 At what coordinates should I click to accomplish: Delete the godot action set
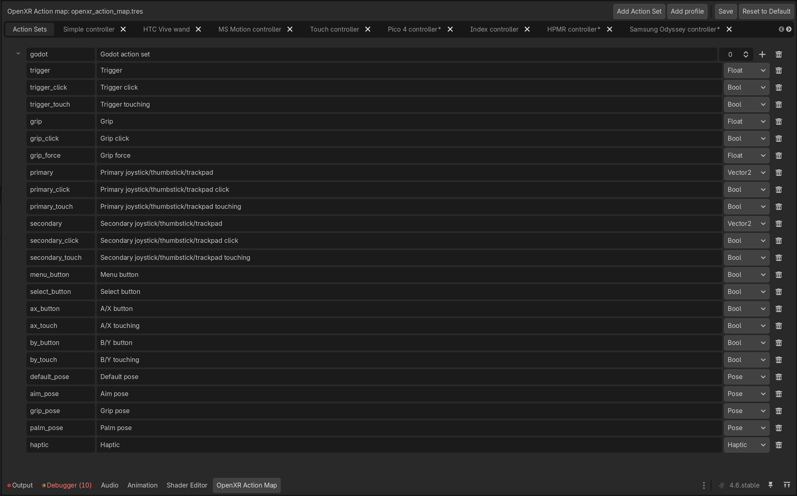[x=778, y=54]
